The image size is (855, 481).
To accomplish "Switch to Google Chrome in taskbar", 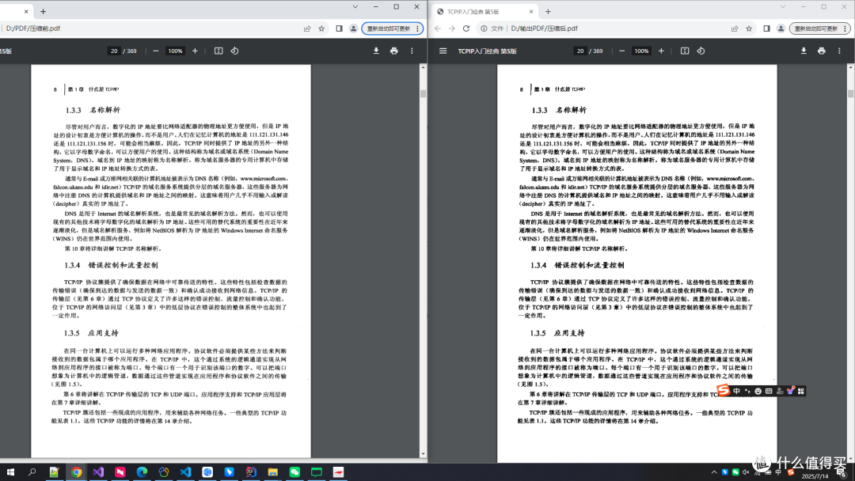I will pos(76,472).
